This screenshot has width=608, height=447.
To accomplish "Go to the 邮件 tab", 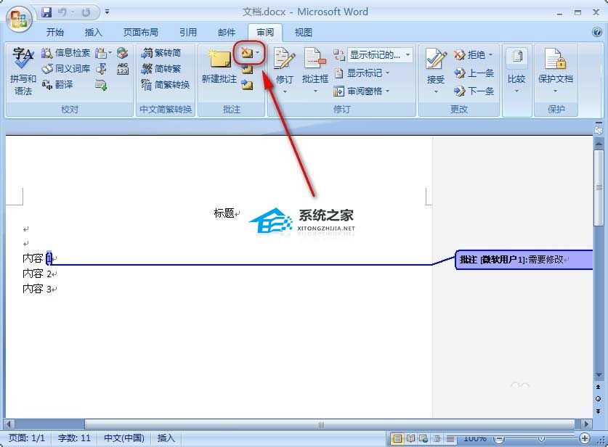I will (227, 32).
